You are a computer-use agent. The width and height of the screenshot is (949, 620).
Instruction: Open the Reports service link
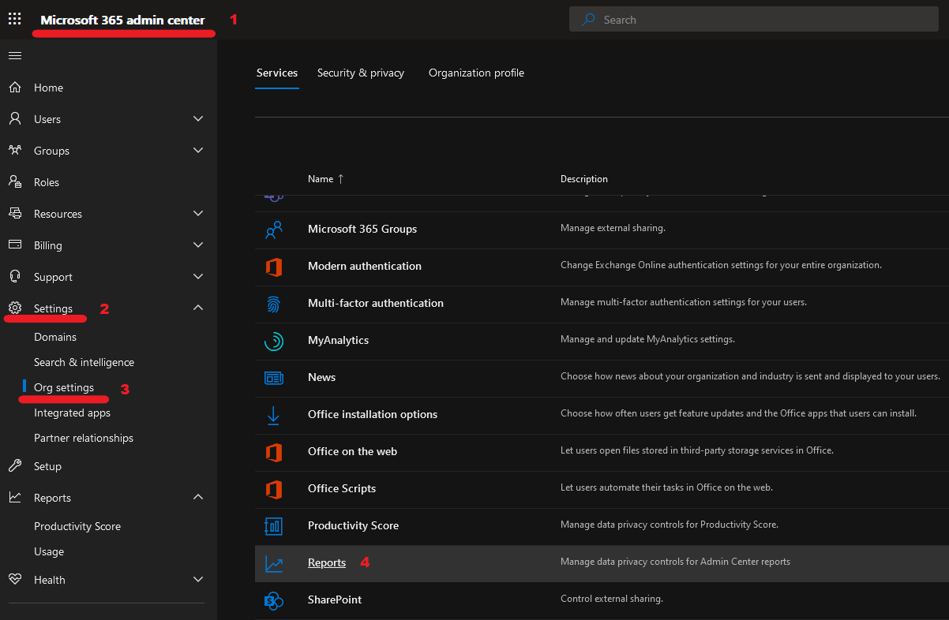click(327, 562)
